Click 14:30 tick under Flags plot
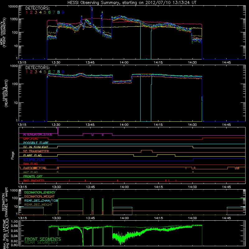 [x=192, y=187]
